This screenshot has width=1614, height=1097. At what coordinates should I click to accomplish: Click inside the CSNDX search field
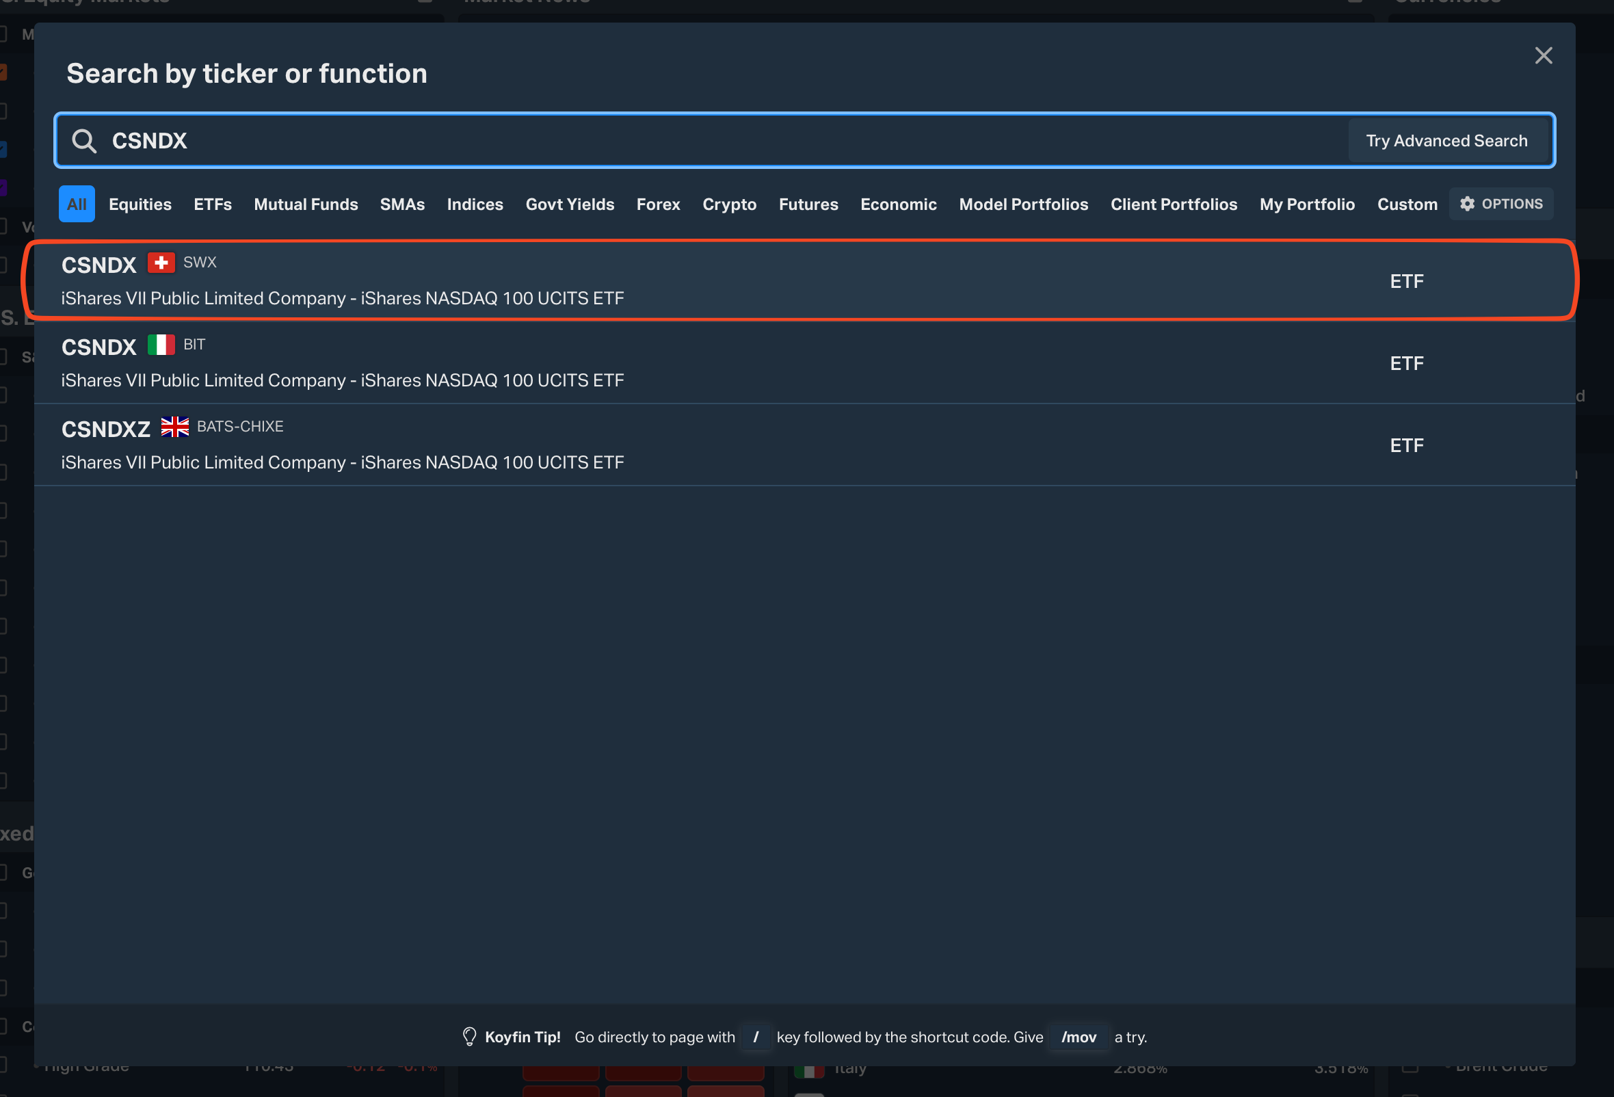694,141
